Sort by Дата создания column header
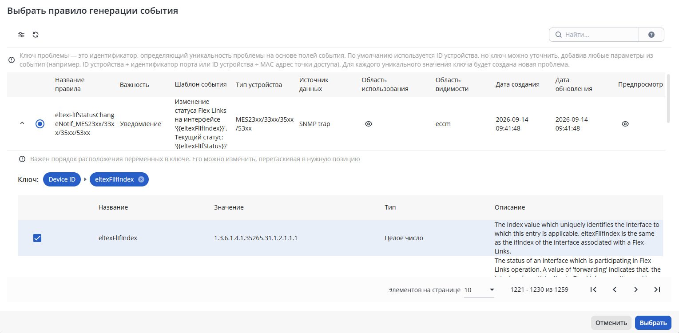679x333 pixels. (x=517, y=84)
